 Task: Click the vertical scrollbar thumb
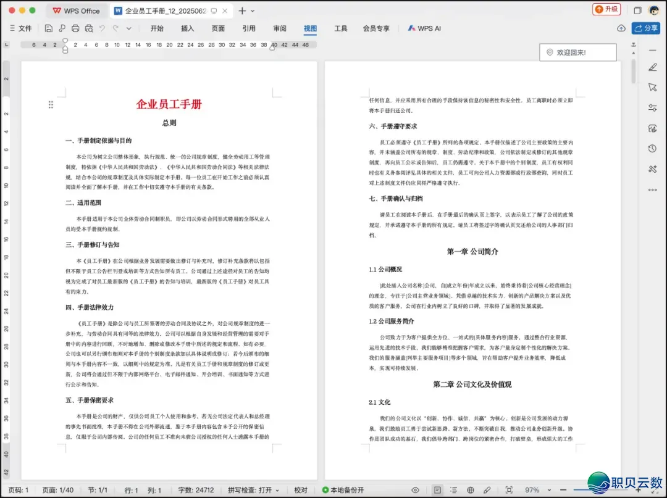(x=634, y=72)
